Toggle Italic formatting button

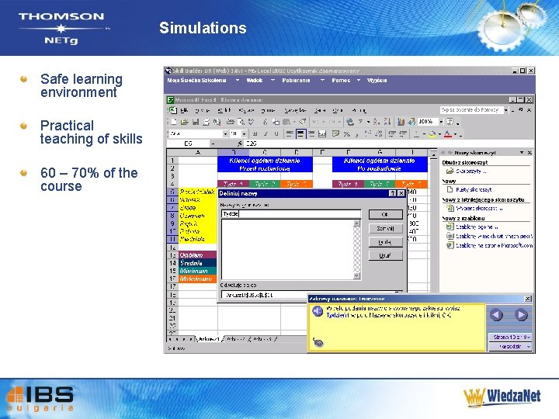(x=266, y=134)
